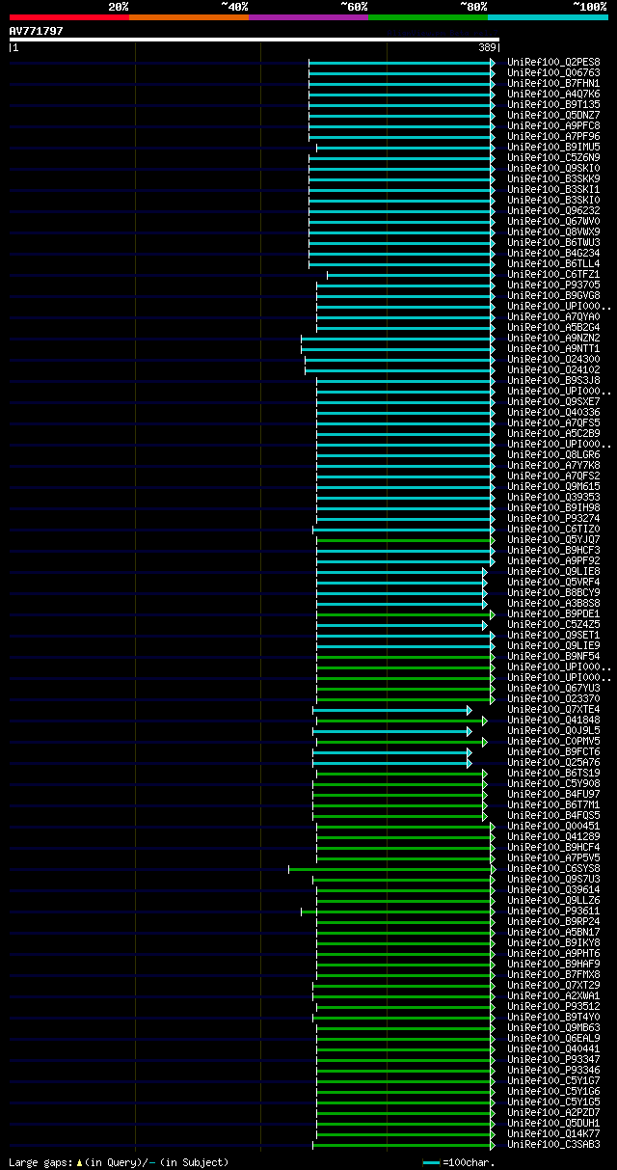Open the UniRef100_A9NZN2 hit link
This screenshot has width=617, height=1170.
(x=553, y=339)
